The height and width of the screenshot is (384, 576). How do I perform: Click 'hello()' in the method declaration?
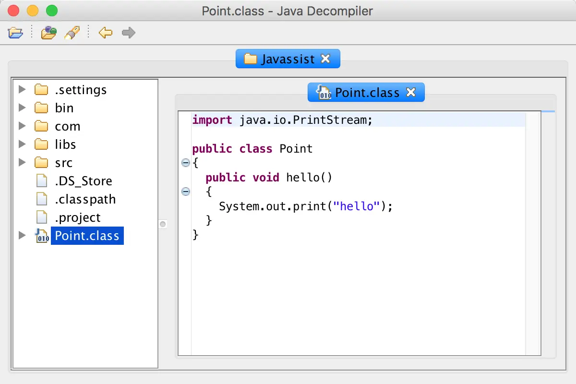pos(309,178)
